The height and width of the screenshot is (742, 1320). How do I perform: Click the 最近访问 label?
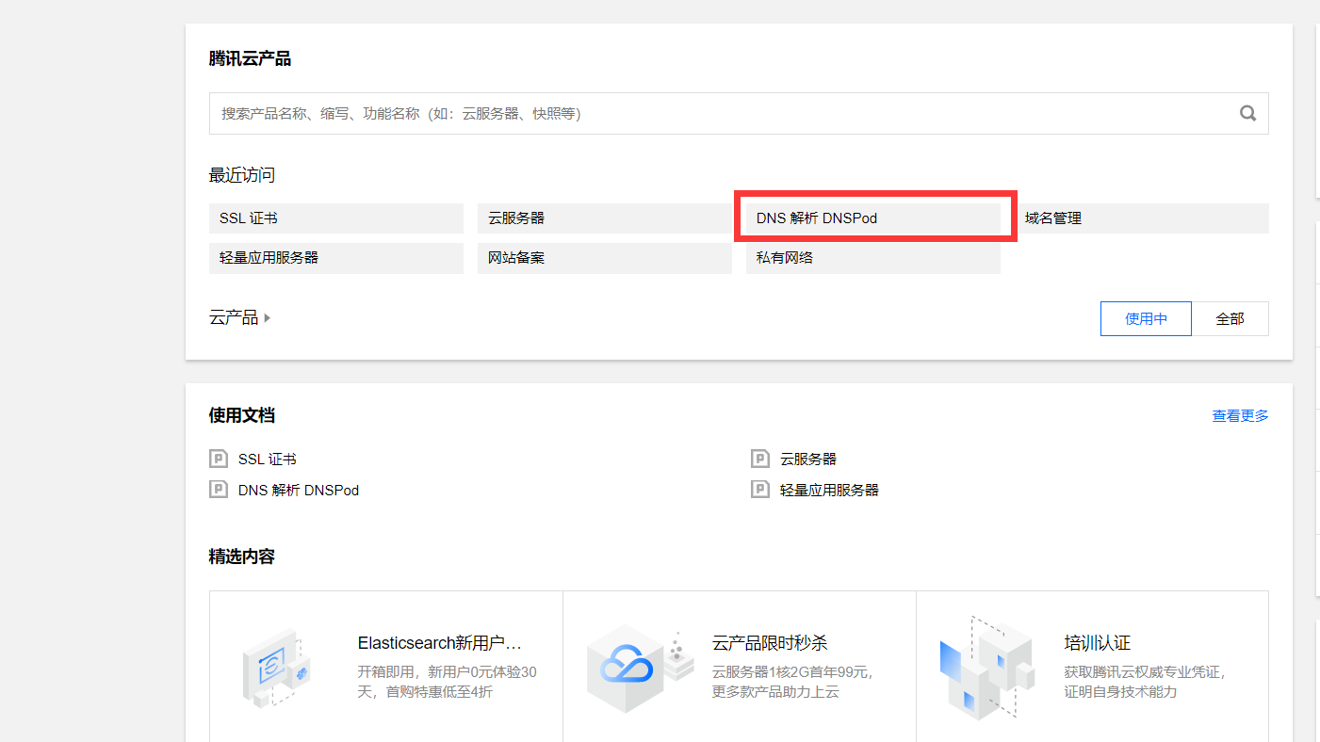point(242,175)
